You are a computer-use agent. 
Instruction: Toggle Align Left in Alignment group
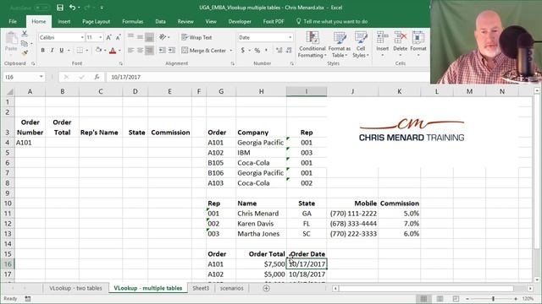(x=130, y=51)
